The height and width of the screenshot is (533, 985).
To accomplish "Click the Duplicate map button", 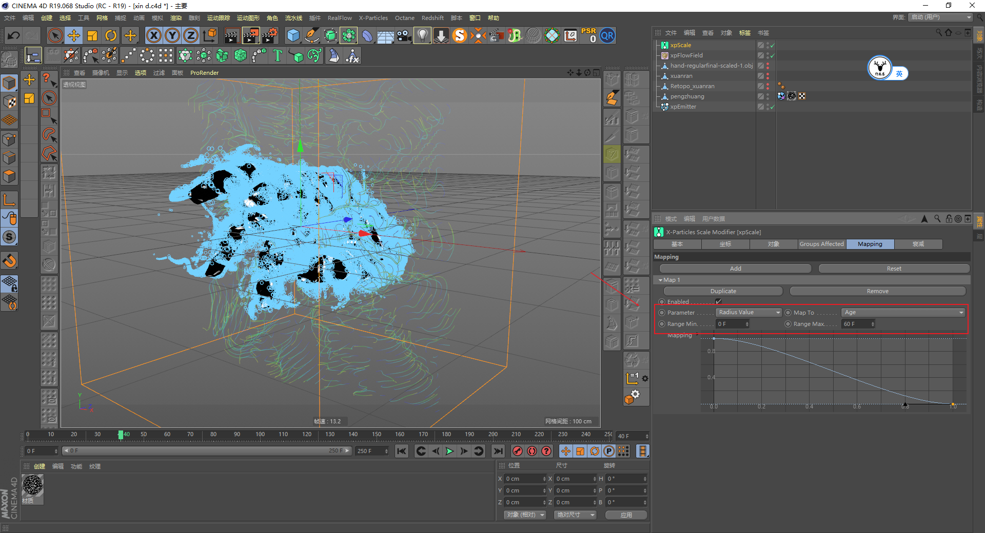I will point(723,291).
